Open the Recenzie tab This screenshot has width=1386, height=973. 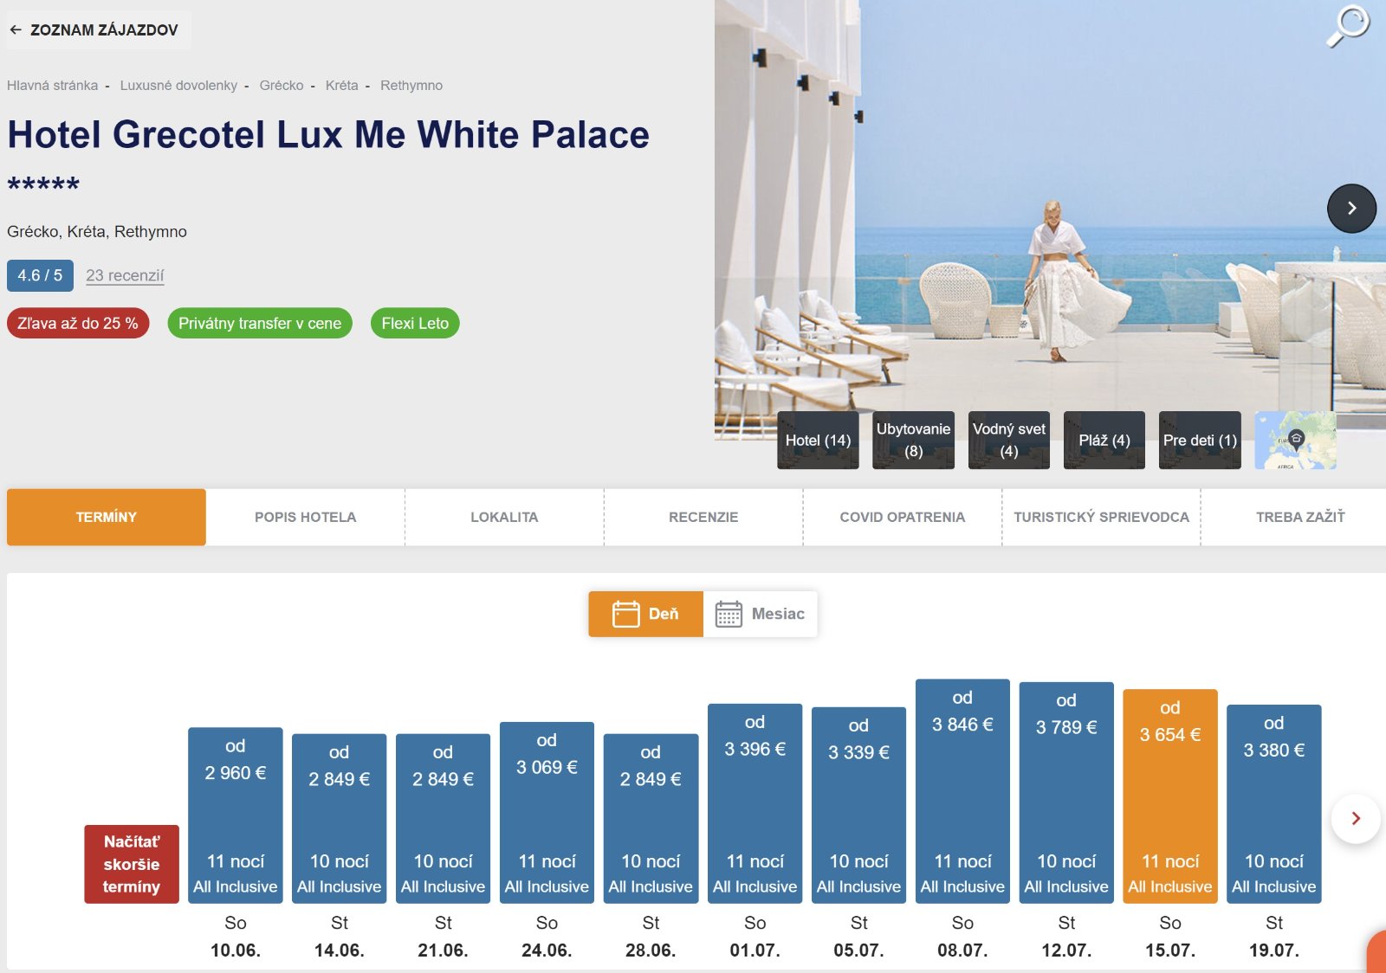click(x=703, y=517)
